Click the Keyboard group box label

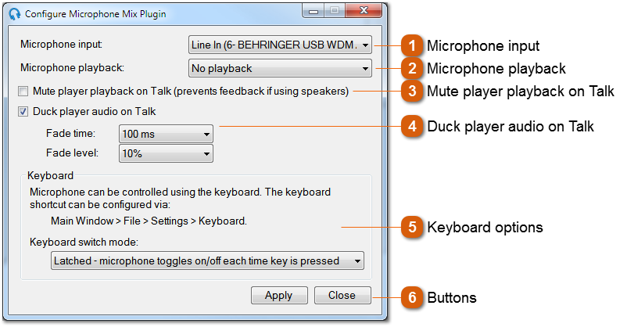coord(50,176)
